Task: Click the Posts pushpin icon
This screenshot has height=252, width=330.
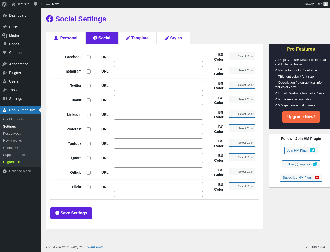Action: coord(5,27)
